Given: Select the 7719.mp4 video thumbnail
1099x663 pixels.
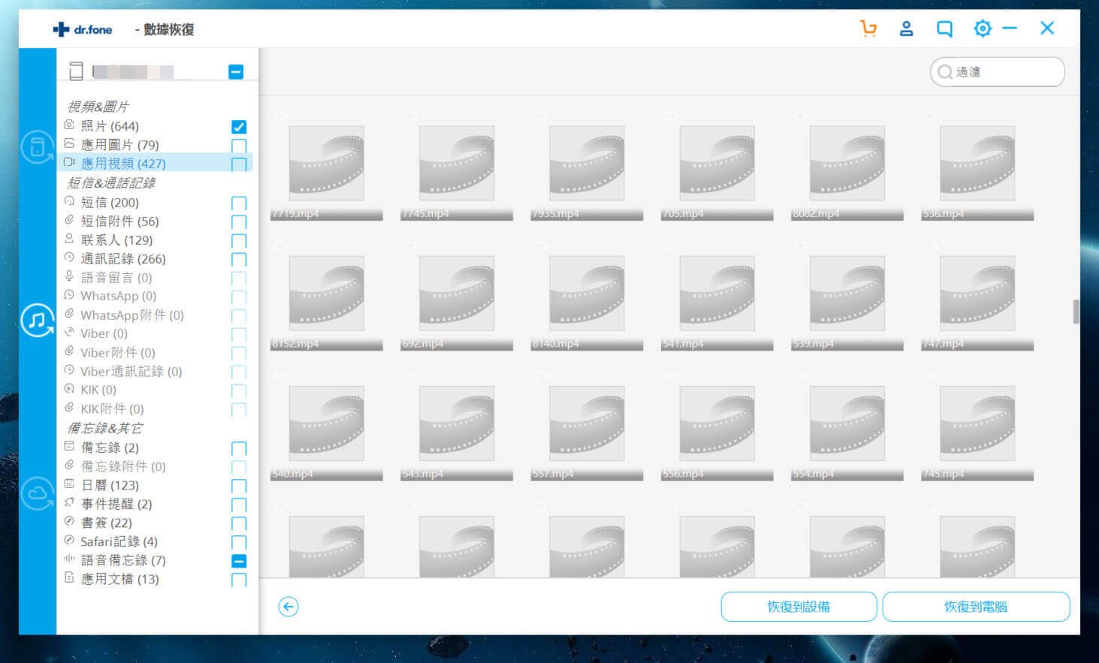Looking at the screenshot, I should 326,163.
